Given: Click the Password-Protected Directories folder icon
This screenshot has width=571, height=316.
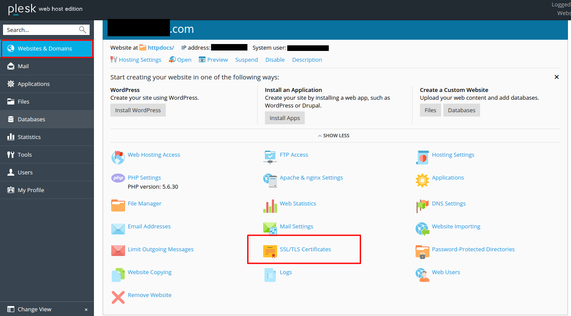Looking at the screenshot, I should (x=422, y=251).
